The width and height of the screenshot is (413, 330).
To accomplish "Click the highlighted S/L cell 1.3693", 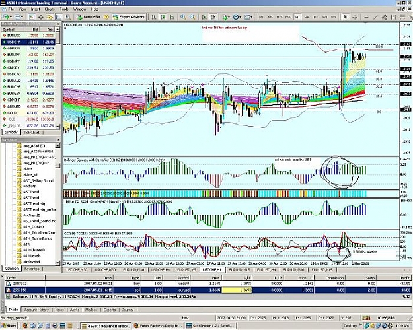I will (237, 290).
